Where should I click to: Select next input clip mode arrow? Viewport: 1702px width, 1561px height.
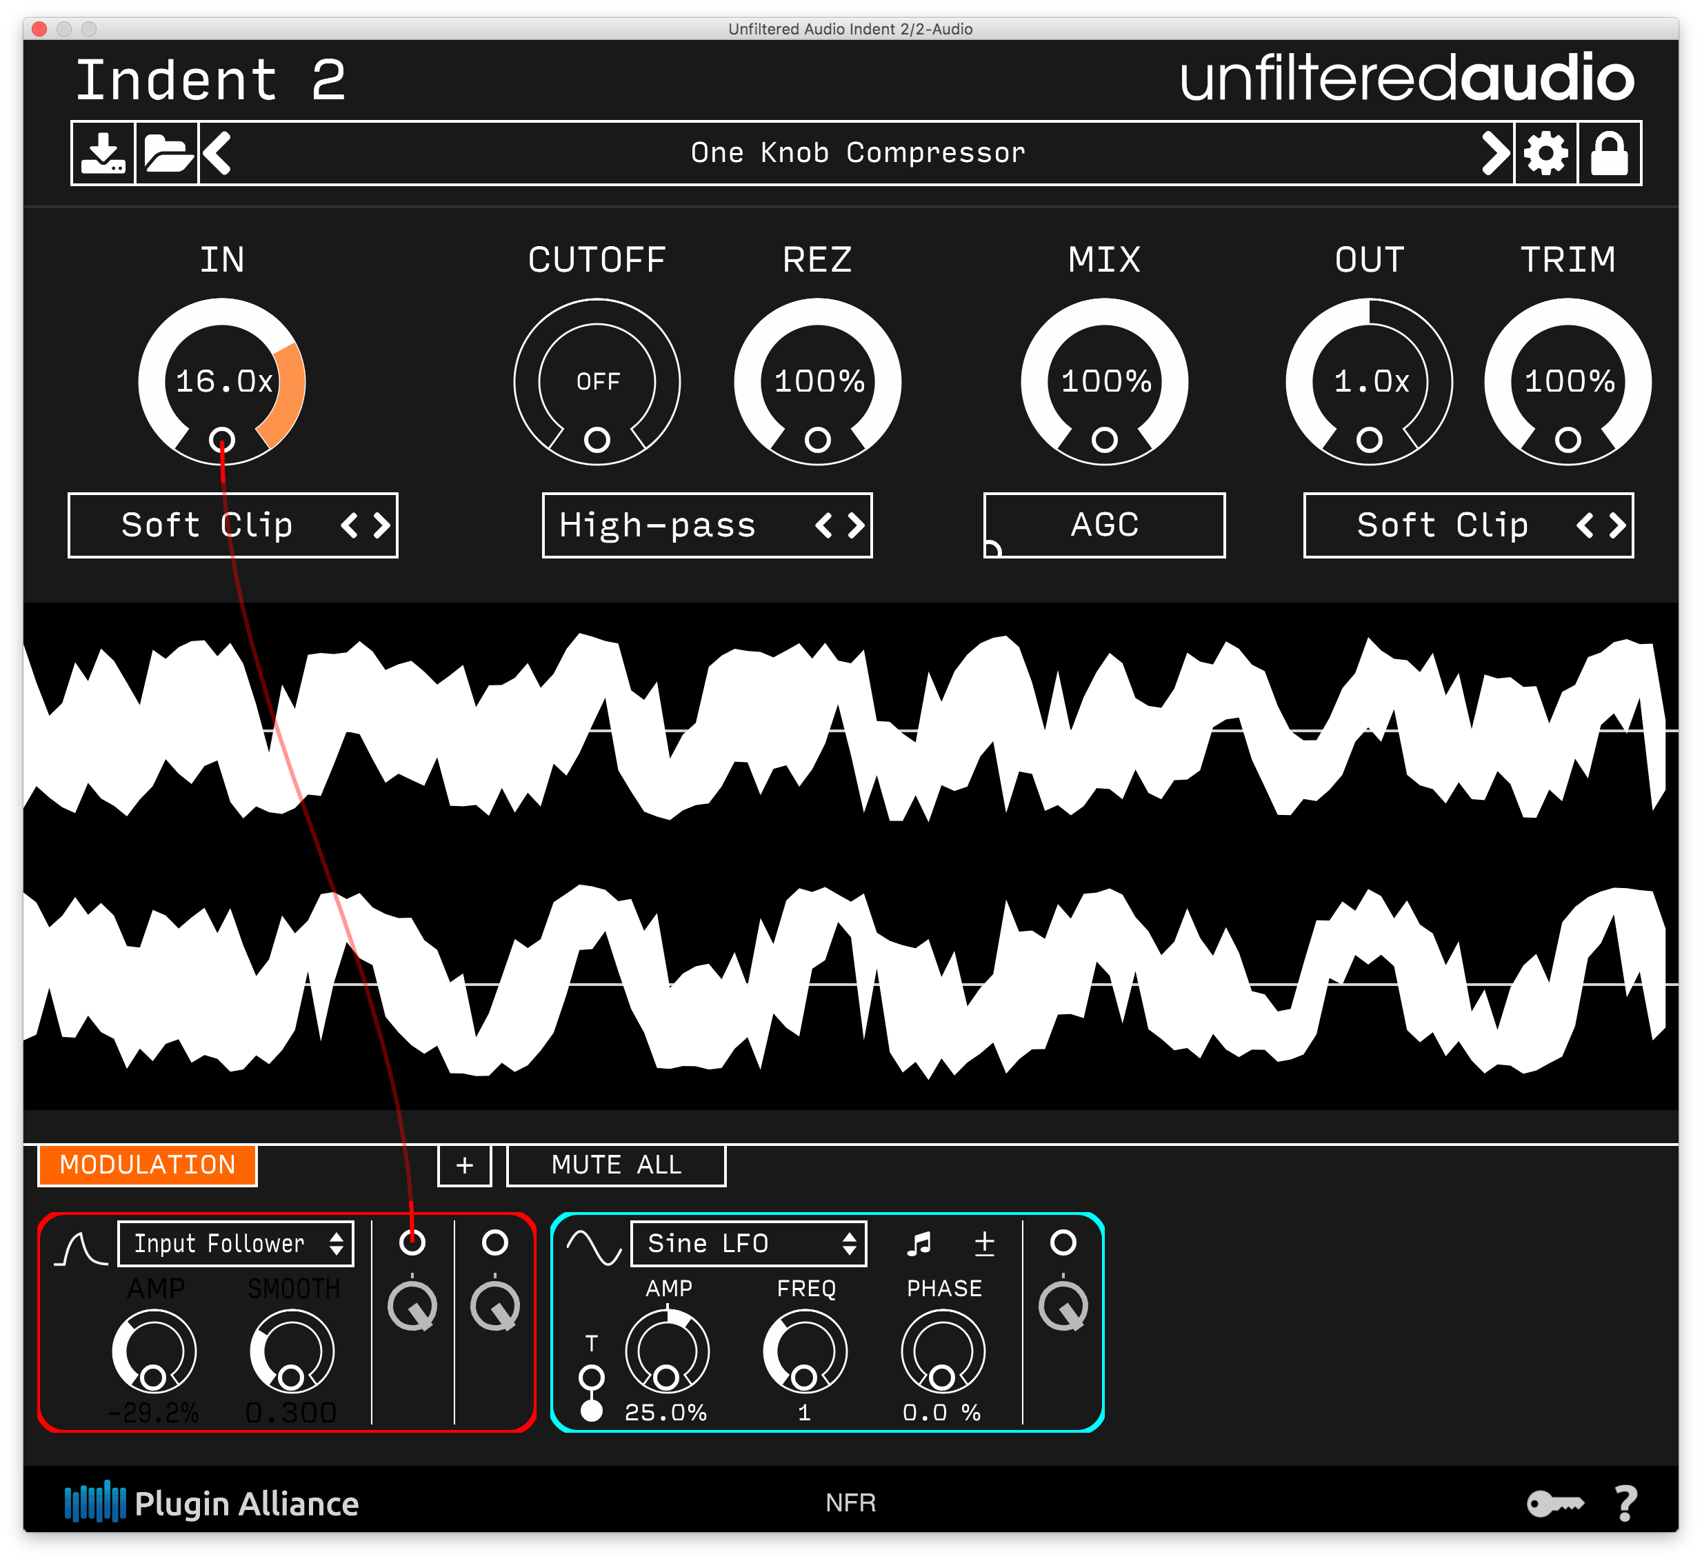point(382,525)
